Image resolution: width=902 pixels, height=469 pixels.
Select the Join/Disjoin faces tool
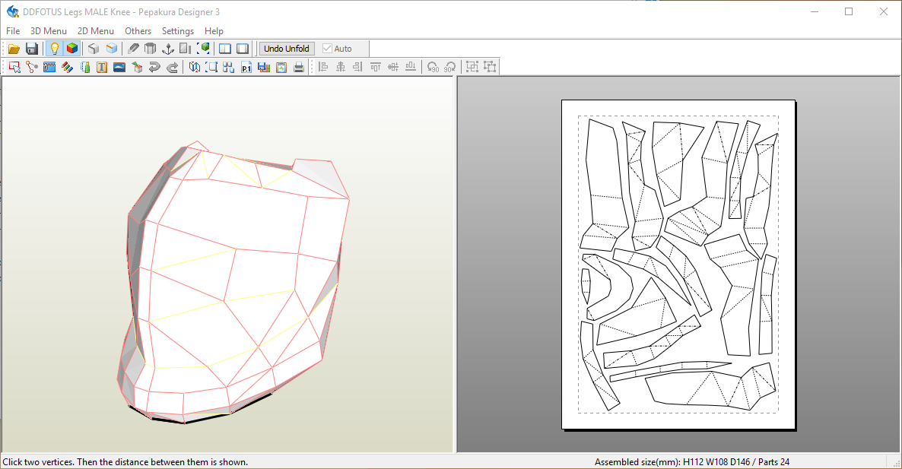coord(32,67)
